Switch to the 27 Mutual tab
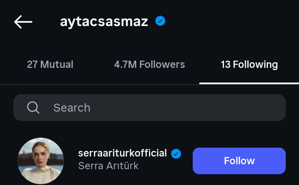299x185 pixels. point(50,64)
